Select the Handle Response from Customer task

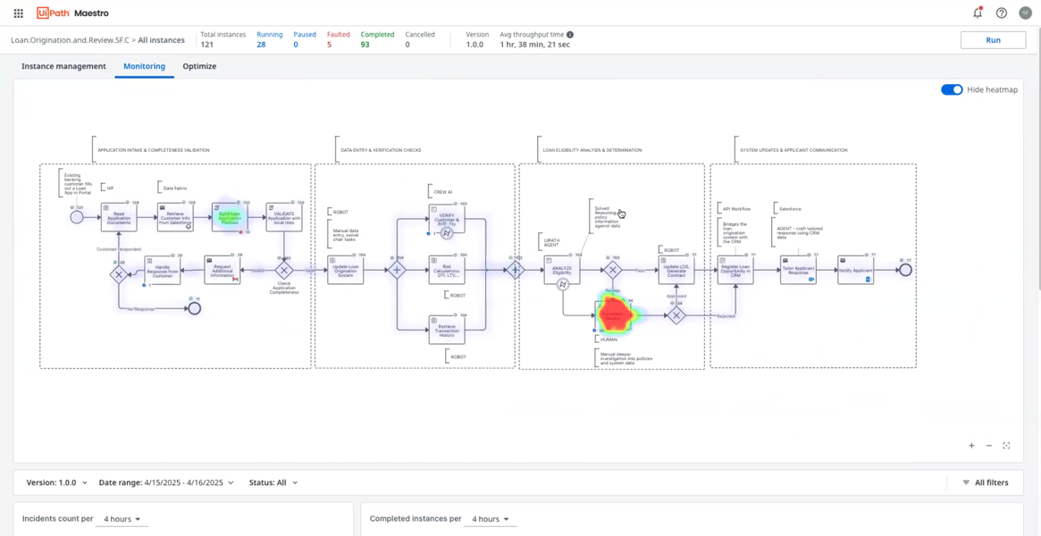tap(163, 271)
